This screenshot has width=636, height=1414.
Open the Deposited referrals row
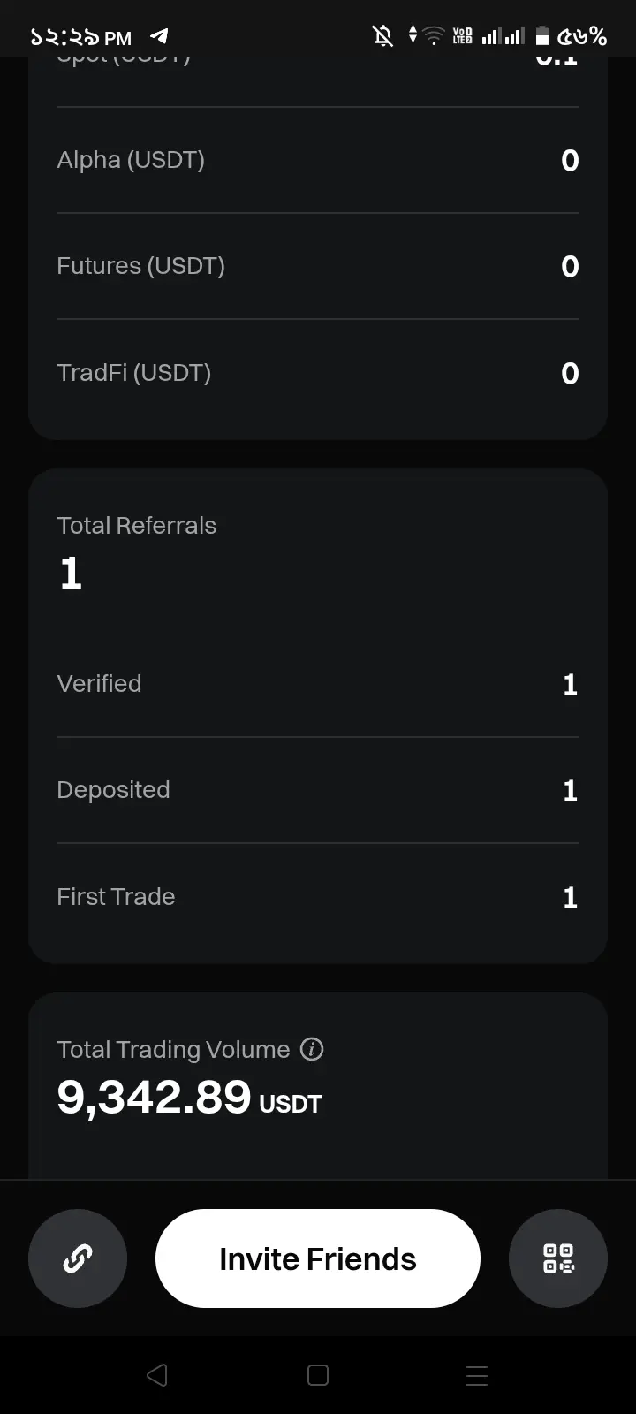click(x=318, y=790)
